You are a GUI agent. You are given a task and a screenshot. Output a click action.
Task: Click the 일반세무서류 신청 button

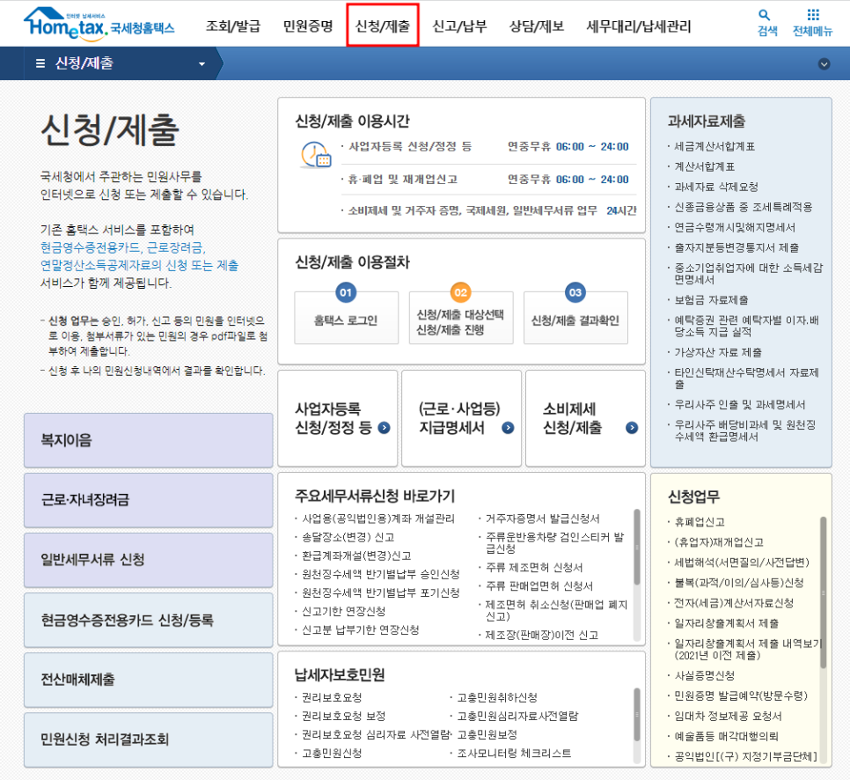pos(148,560)
